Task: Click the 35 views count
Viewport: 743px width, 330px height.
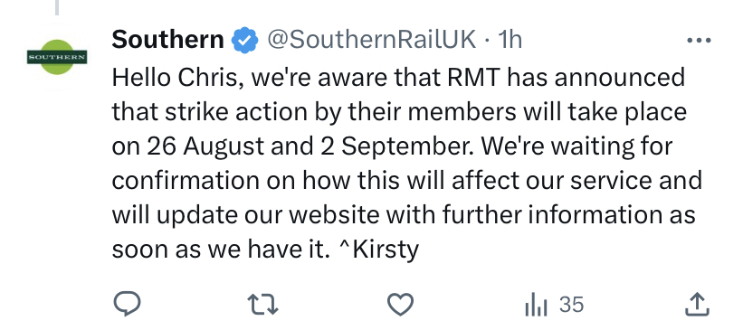Action: point(571,305)
